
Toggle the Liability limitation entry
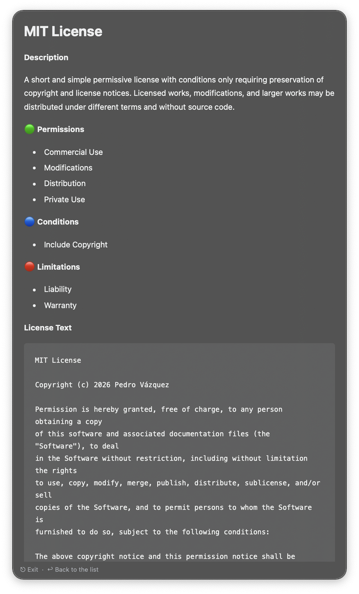(x=58, y=289)
